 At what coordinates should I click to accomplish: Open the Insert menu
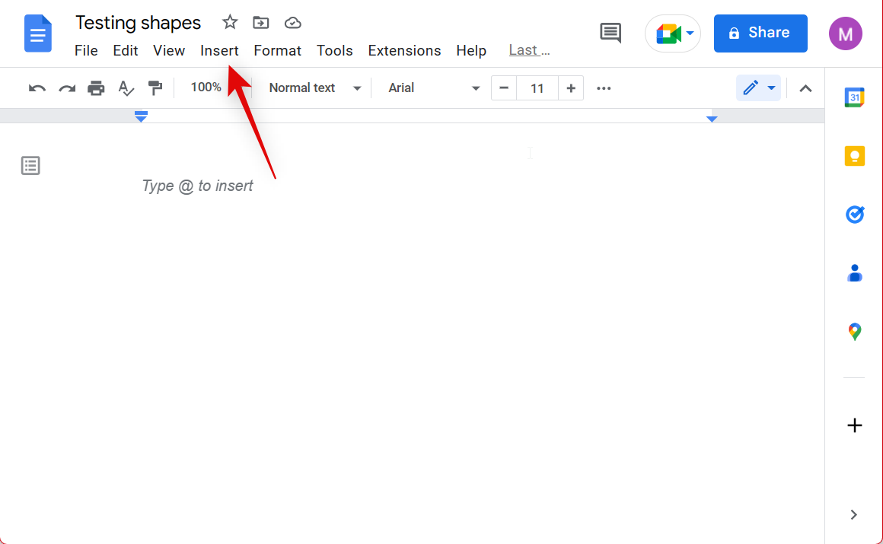point(220,51)
